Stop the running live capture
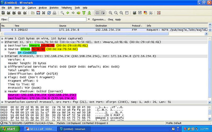Image resolution: width=212 pixels, height=132 pixels. coord(19,13)
